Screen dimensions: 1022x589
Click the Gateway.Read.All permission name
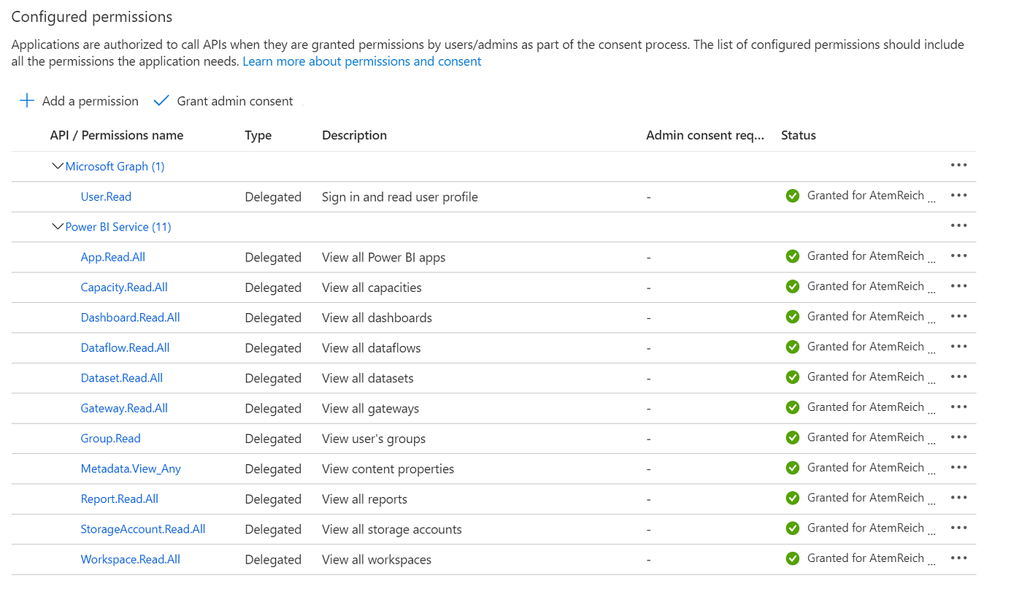point(124,408)
